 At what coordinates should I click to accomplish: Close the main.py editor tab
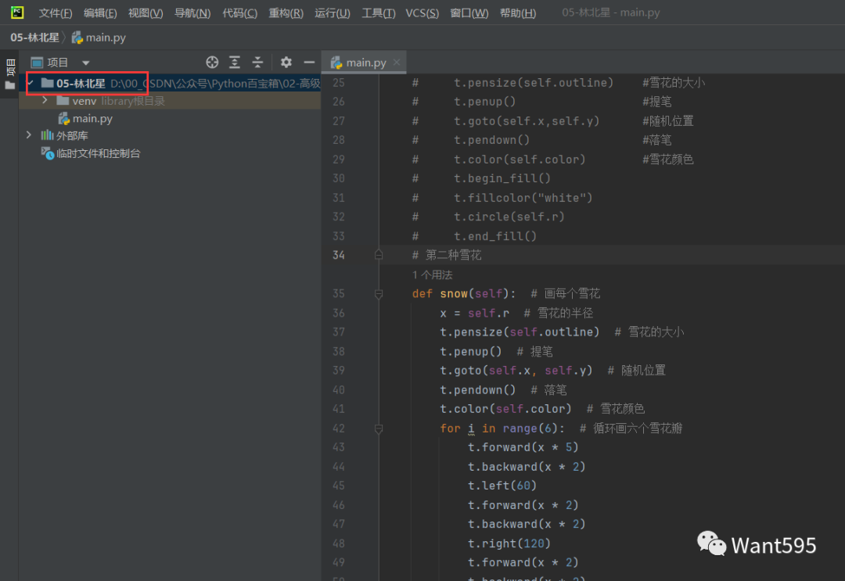(397, 63)
